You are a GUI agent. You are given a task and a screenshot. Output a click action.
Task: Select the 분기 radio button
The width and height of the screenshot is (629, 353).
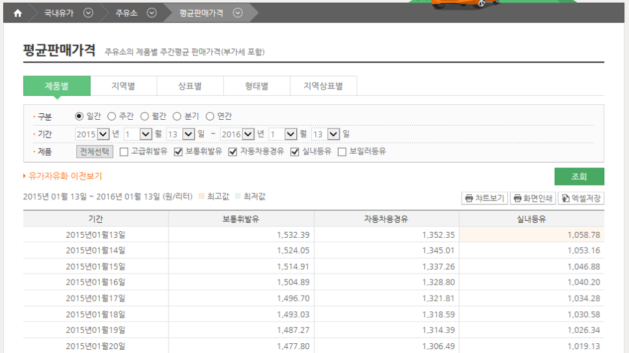coord(177,117)
